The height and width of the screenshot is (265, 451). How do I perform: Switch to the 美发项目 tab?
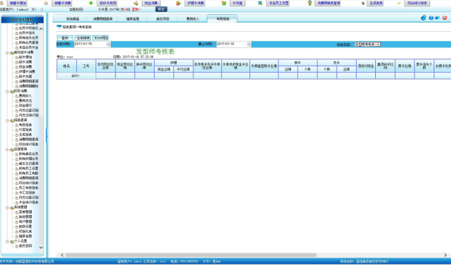162,19
